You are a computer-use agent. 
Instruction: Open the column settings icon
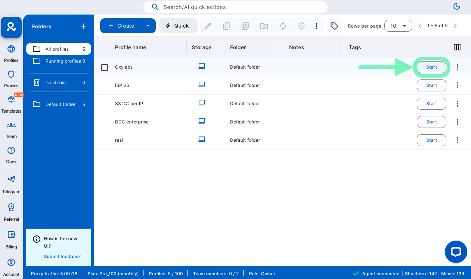pyautogui.click(x=457, y=47)
